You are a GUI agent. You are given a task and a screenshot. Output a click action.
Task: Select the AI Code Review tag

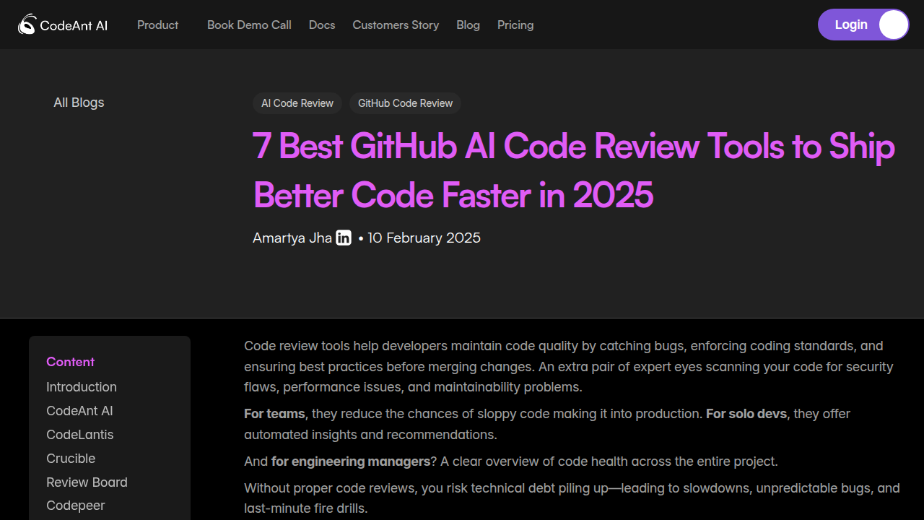tap(297, 103)
